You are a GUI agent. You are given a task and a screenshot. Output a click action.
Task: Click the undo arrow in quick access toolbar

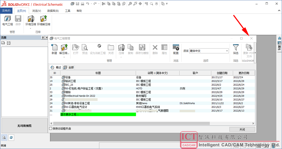(88, 4)
